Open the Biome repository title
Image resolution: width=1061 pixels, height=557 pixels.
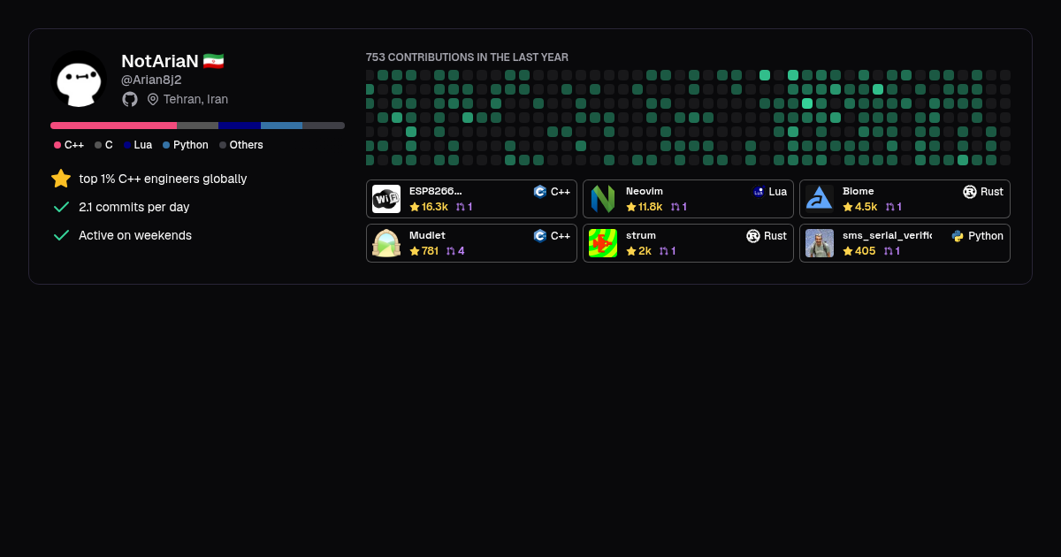pos(859,191)
